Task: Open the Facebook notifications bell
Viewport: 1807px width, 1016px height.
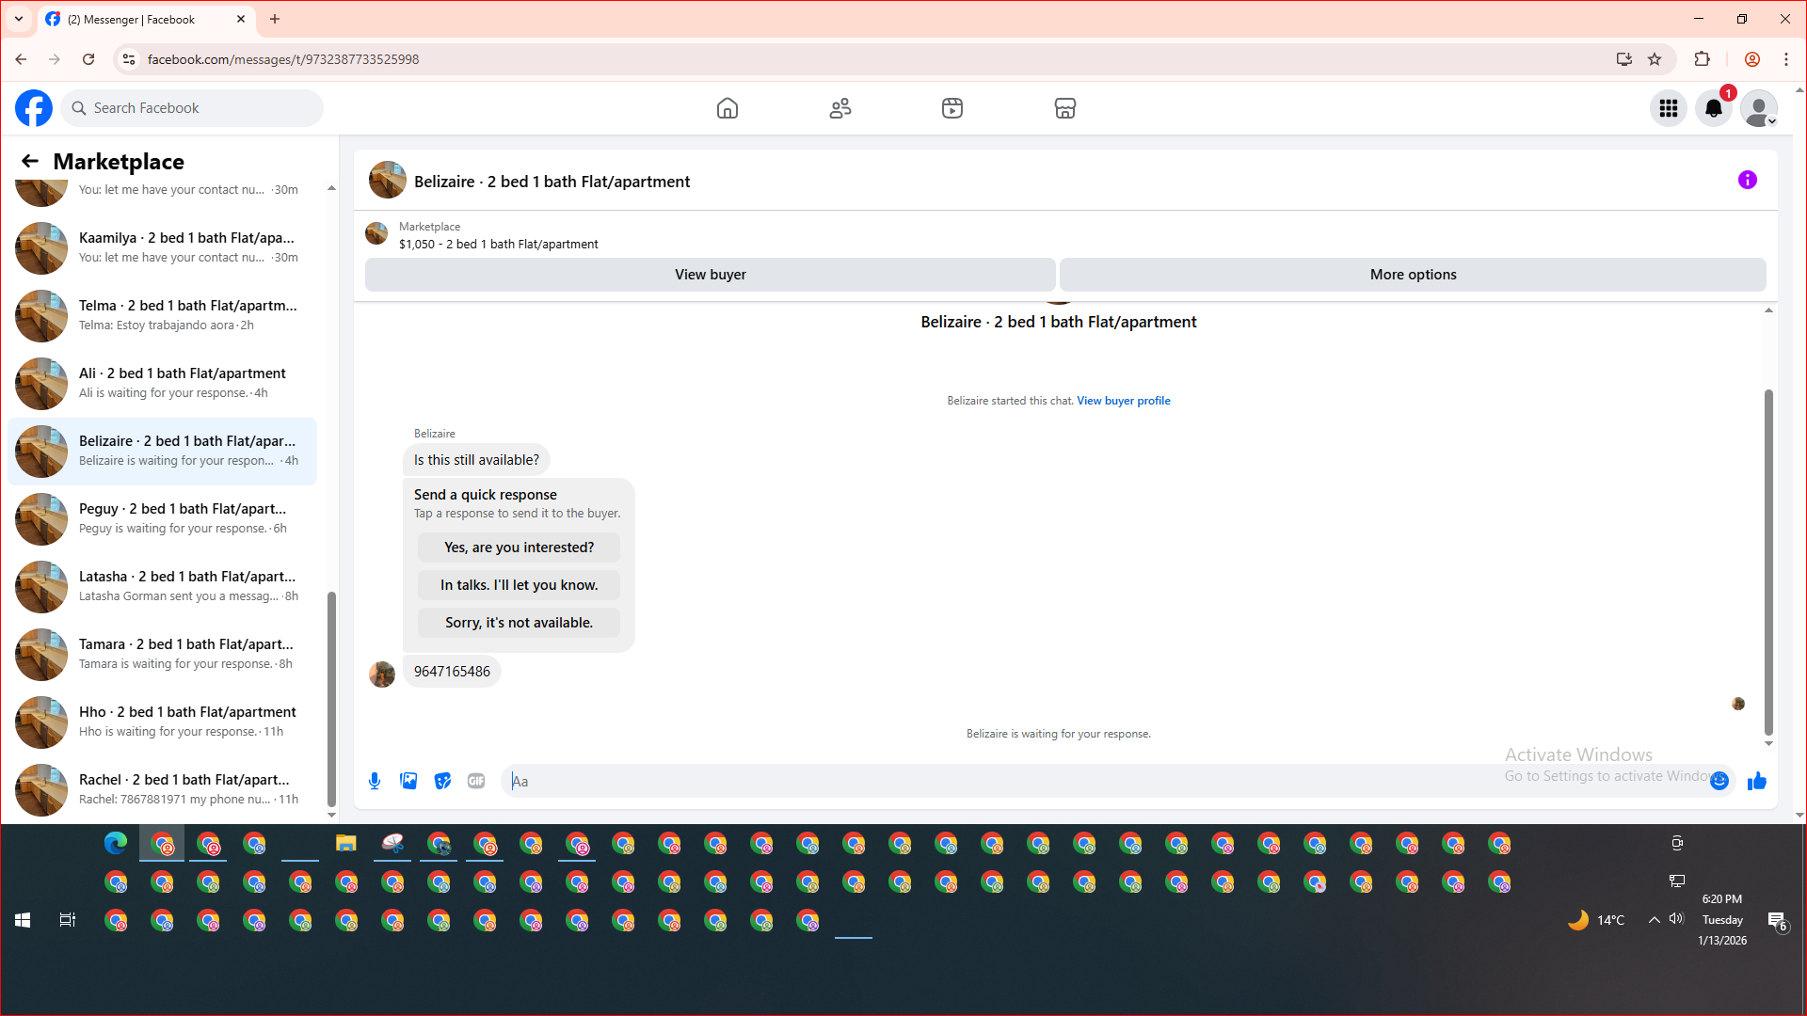Action: (x=1713, y=108)
